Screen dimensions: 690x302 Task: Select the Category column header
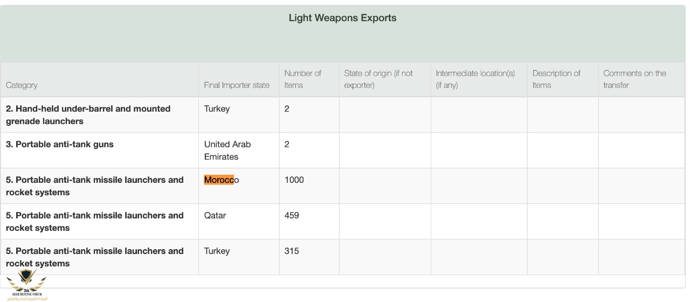click(x=22, y=85)
